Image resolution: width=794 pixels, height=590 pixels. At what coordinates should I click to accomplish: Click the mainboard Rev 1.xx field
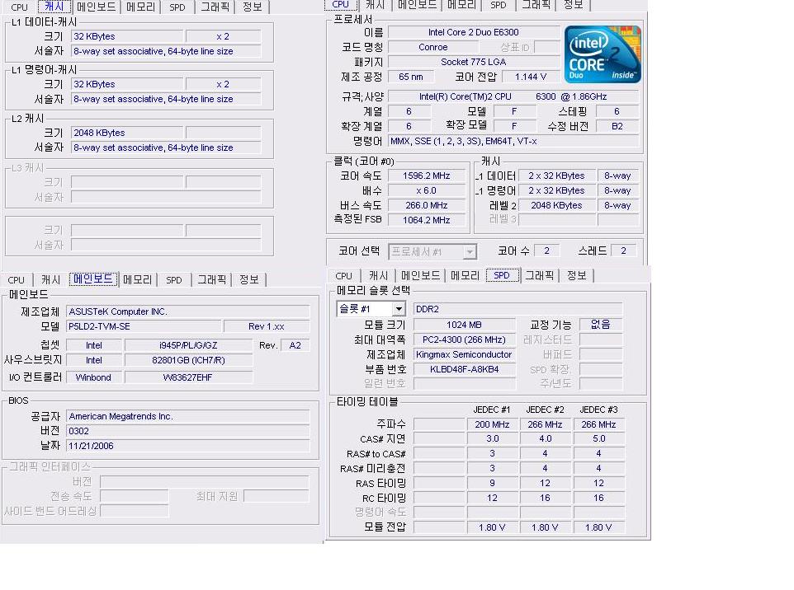click(x=267, y=326)
